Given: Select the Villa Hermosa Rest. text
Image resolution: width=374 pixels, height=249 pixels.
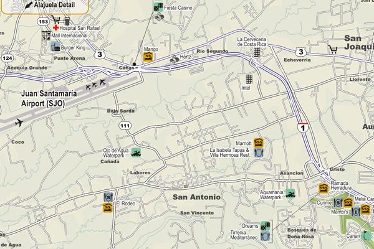Looking at the screenshot, I should pyautogui.click(x=230, y=155).
